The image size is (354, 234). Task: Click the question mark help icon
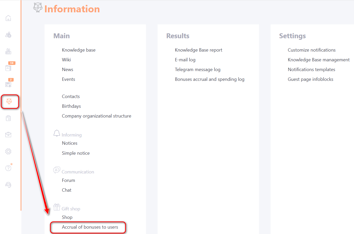8,168
